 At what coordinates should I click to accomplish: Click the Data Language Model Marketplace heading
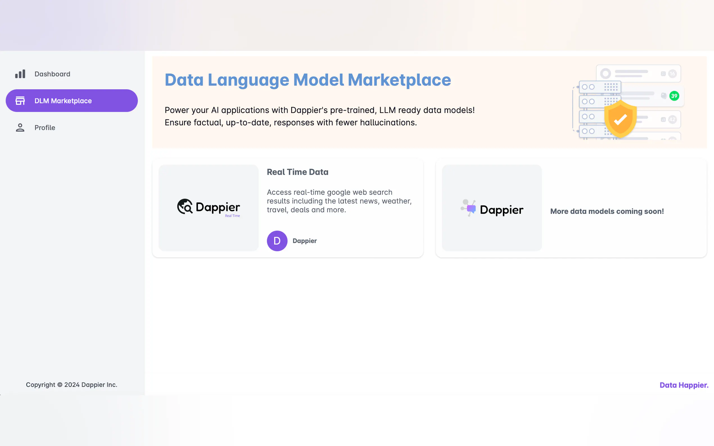coord(308,80)
